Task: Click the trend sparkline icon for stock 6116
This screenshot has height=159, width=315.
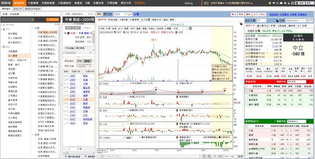Action: [x=66, y=99]
